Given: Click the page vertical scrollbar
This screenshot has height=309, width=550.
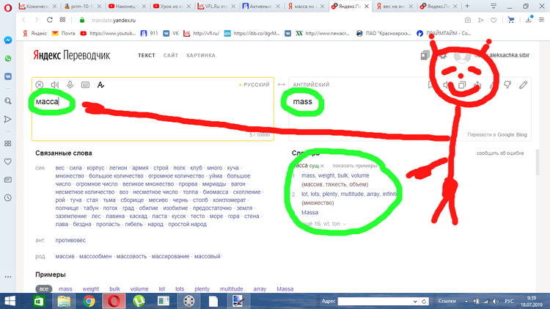Looking at the screenshot, I should coord(538,162).
